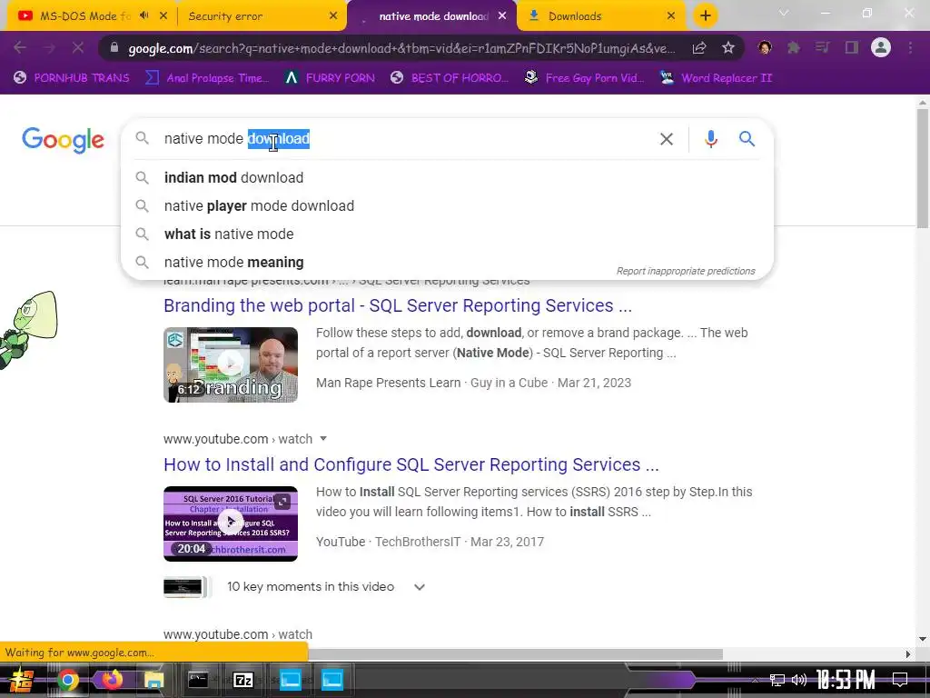The width and height of the screenshot is (930, 698).
Task: Open Chrome's three-dot menu
Action: pyautogui.click(x=910, y=48)
